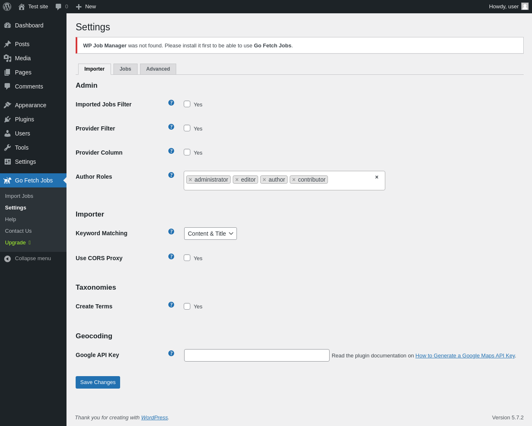The width and height of the screenshot is (532, 426).
Task: Show help tooltip for Provider Filter
Action: click(x=171, y=127)
